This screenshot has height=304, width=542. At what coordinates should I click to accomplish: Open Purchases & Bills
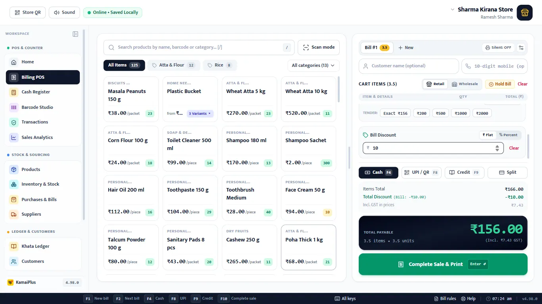(x=43, y=199)
